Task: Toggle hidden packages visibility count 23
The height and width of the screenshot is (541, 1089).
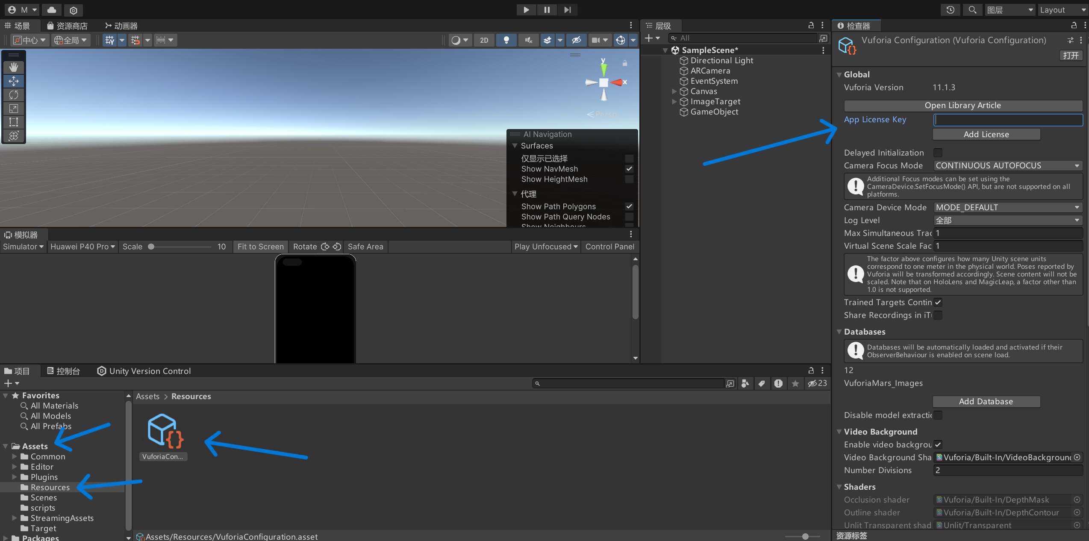Action: (x=817, y=383)
